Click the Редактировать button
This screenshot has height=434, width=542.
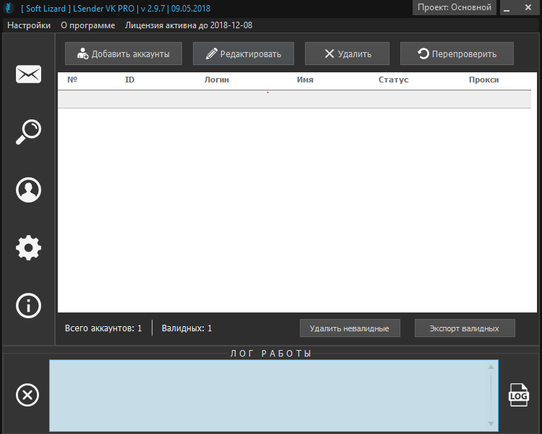[x=244, y=54]
